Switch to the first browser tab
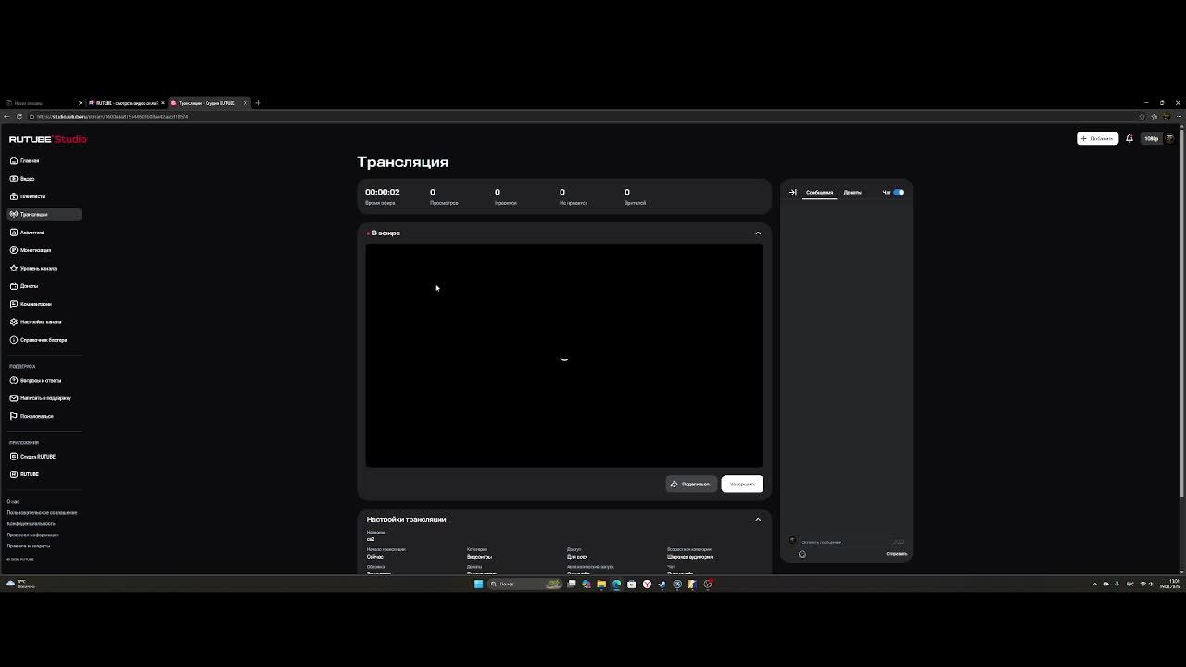 point(43,103)
